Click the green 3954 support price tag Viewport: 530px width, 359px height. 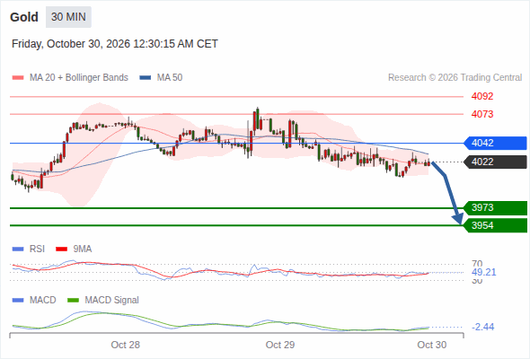(495, 225)
